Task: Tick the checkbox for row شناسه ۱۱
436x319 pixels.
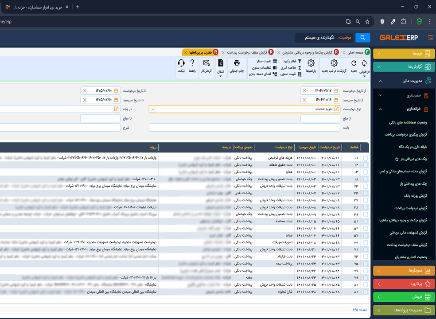Action: (x=366, y=158)
